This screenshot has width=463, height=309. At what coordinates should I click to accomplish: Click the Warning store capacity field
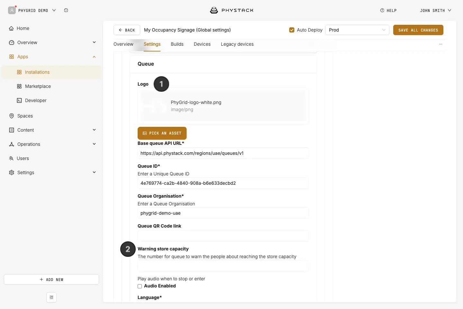[223, 266]
